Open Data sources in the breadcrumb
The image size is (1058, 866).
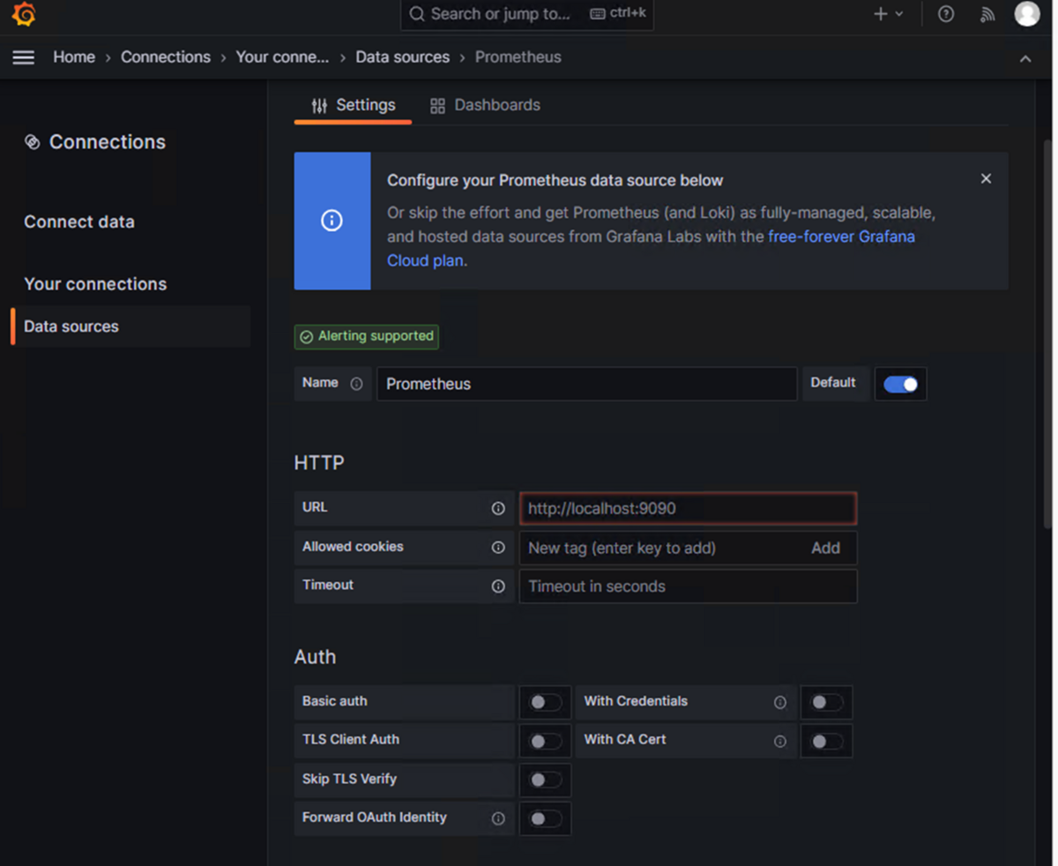pos(403,57)
